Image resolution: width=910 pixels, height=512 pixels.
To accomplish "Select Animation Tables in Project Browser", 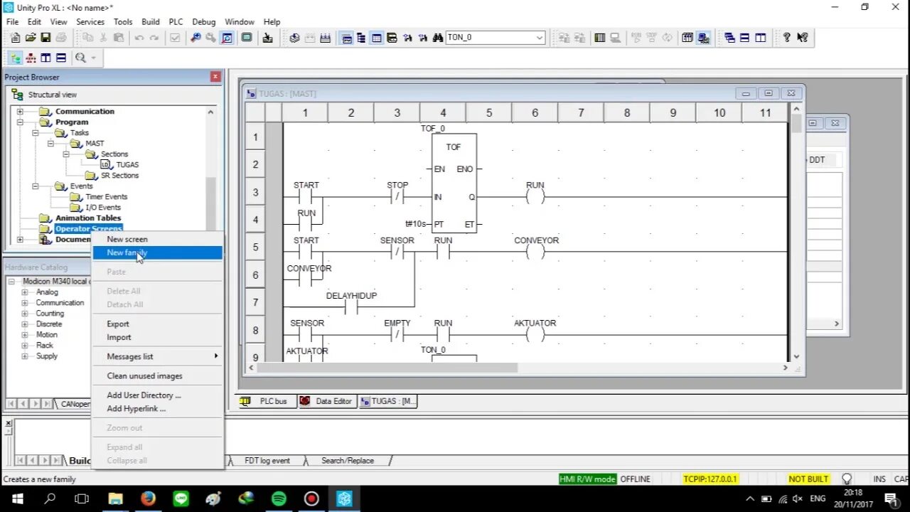I will pos(88,218).
